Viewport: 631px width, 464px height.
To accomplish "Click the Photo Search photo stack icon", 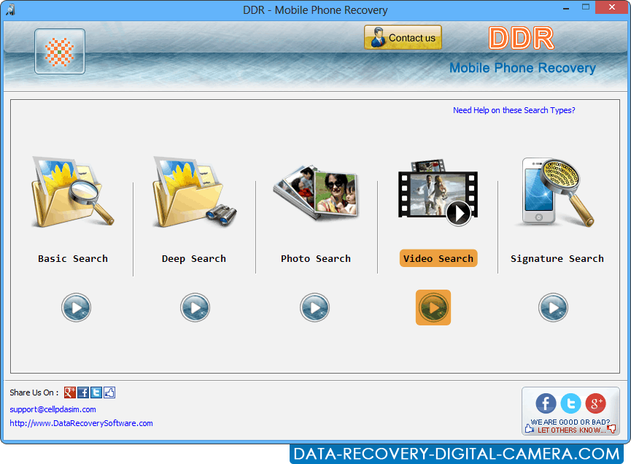I will point(316,192).
